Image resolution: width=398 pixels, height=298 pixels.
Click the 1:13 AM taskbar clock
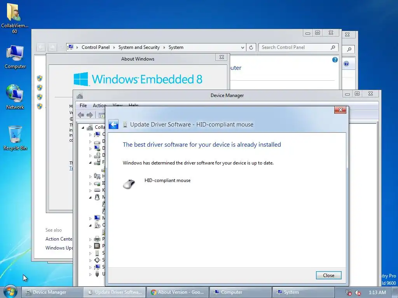pos(377,293)
